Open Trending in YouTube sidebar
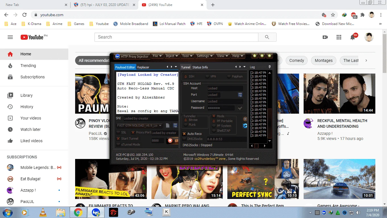The width and height of the screenshot is (387, 218). pos(34,66)
